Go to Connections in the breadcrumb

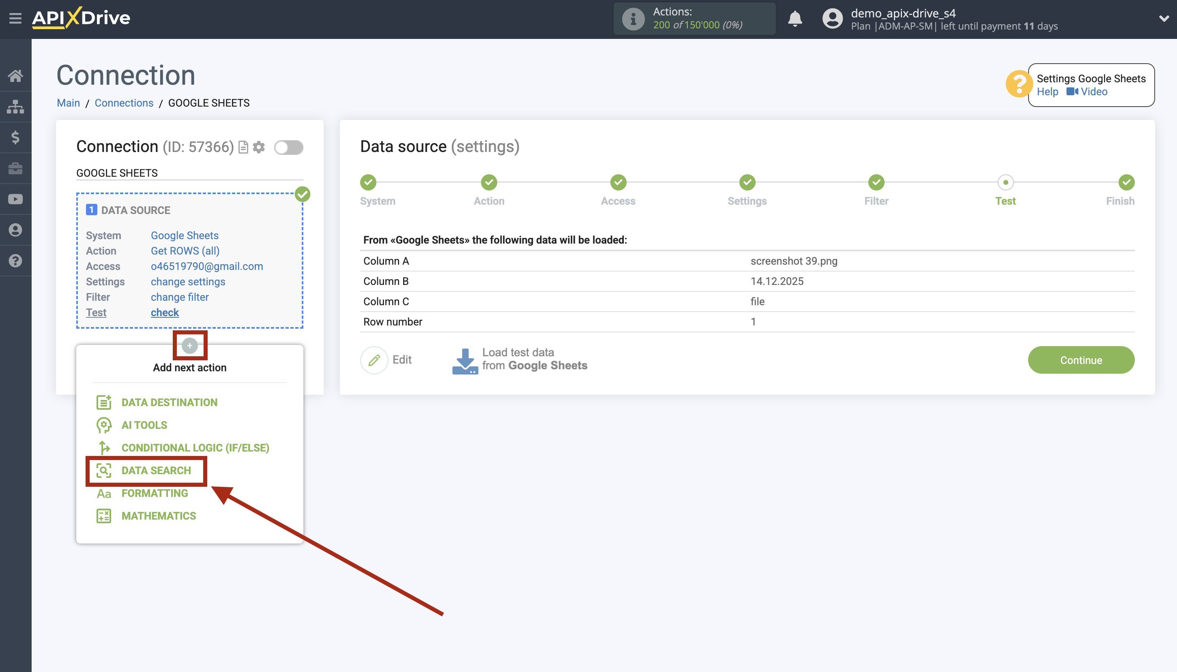pyautogui.click(x=124, y=103)
